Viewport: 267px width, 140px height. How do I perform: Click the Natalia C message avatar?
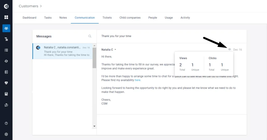[x=38, y=48]
